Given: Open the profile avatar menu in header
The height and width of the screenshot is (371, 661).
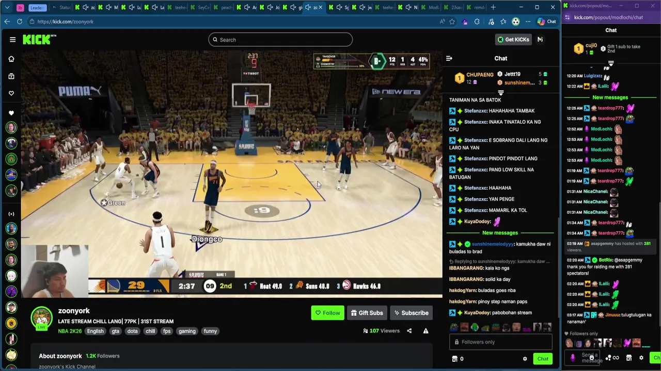Looking at the screenshot, I should click(540, 40).
